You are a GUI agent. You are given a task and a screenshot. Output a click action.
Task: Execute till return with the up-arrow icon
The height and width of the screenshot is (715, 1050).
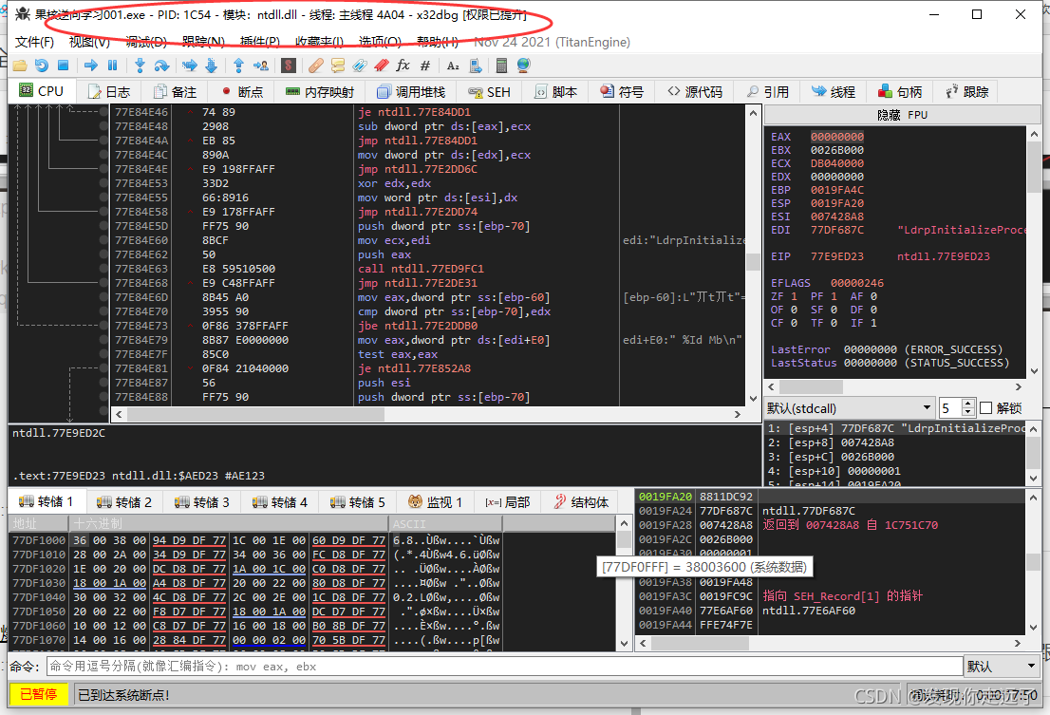tap(238, 66)
